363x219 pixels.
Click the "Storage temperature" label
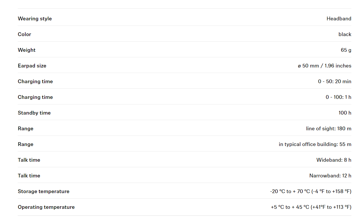(x=43, y=191)
